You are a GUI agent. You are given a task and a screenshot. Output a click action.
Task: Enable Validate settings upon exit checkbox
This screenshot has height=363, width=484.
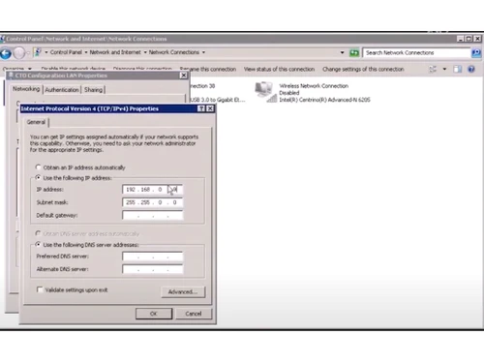40,289
